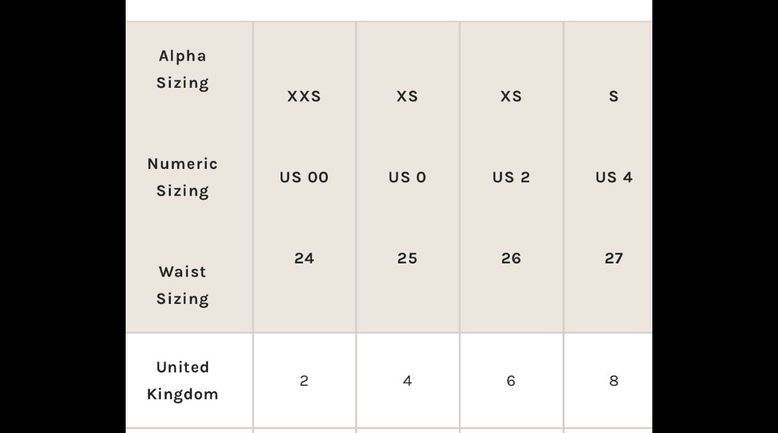This screenshot has width=778, height=433.
Task: Select the XS cell above US 0
Action: click(407, 96)
